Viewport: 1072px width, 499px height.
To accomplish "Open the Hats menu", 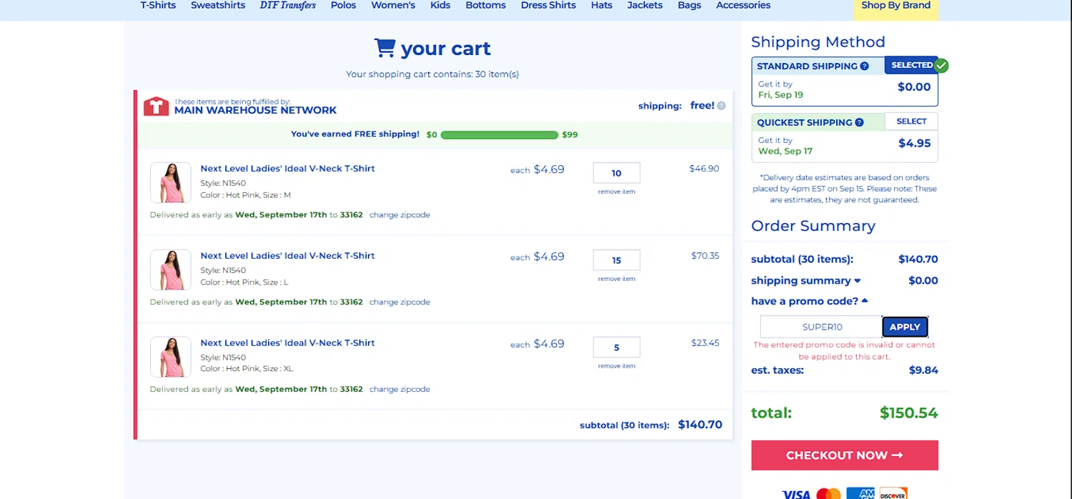I will point(602,6).
